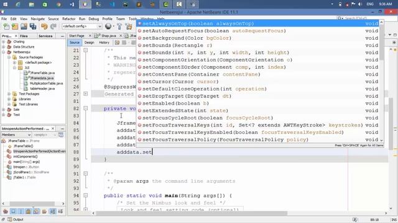Expand the Sale project node

click(4, 110)
